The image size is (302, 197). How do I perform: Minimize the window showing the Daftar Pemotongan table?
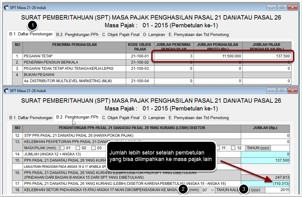(272, 7)
